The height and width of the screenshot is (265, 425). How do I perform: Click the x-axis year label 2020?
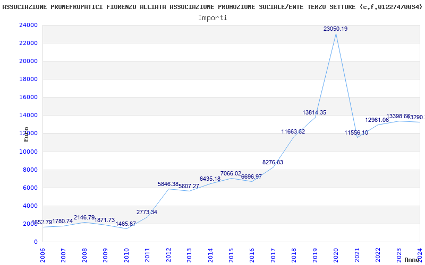[336, 255]
